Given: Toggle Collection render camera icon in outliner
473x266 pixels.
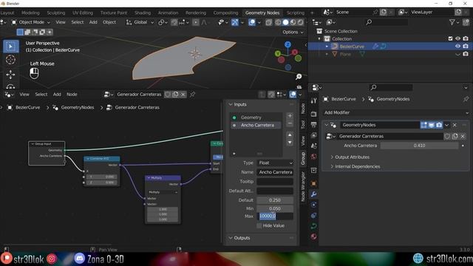Looking at the screenshot, I should click(x=466, y=38).
